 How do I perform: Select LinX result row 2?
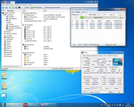[x=98, y=25]
